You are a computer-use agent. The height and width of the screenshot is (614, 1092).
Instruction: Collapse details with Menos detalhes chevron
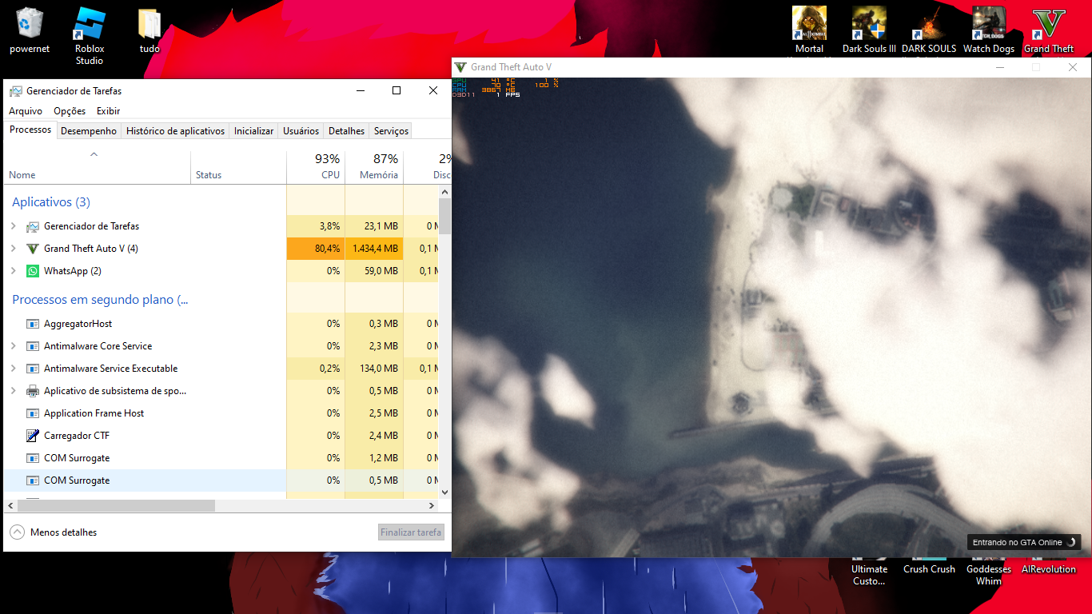click(x=17, y=532)
